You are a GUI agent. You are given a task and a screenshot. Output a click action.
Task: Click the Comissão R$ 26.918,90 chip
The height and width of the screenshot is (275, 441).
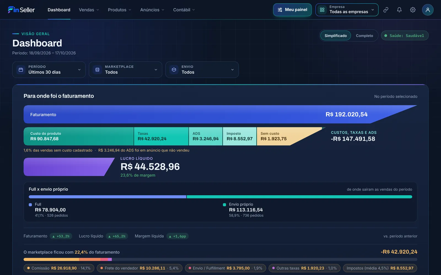click(x=59, y=268)
